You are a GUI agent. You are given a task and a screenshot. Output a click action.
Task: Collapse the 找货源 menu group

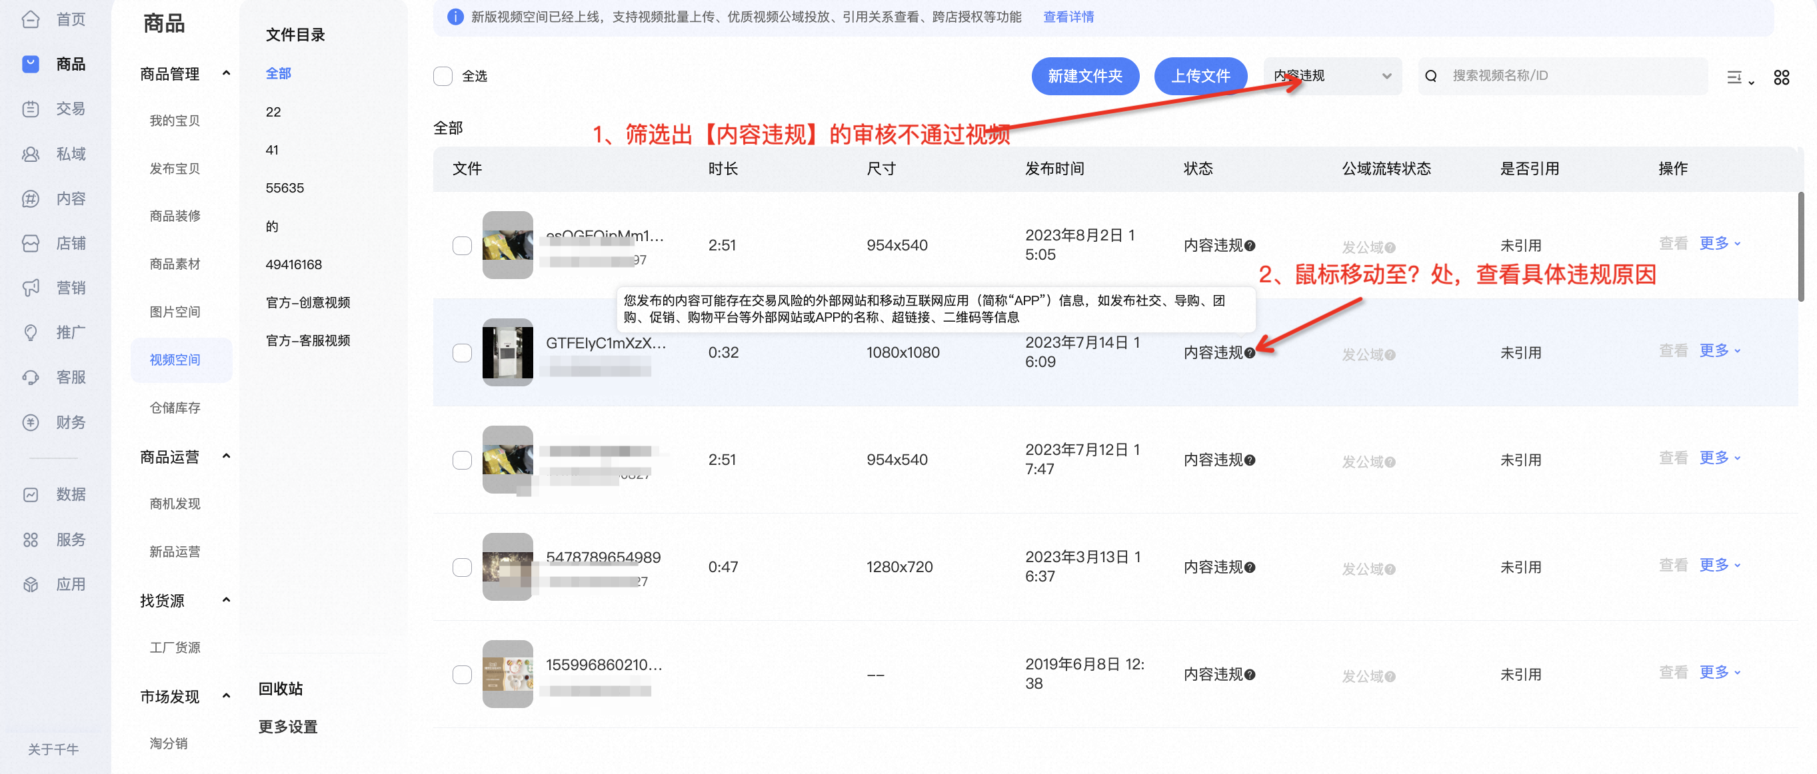coord(226,600)
